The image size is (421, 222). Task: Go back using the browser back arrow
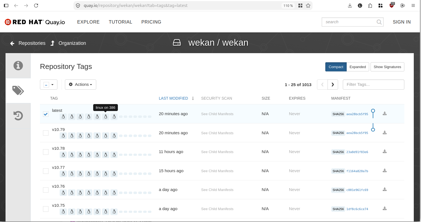[x=16, y=6]
